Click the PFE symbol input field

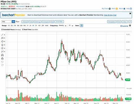(x=7, y=22)
